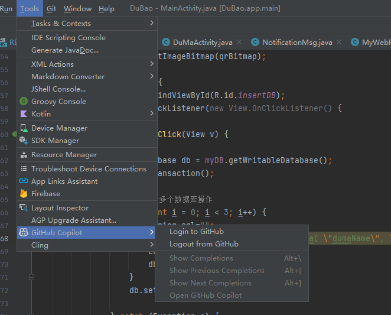The width and height of the screenshot is (391, 315).
Task: Click the App Links Assistant link icon
Action: 24,181
